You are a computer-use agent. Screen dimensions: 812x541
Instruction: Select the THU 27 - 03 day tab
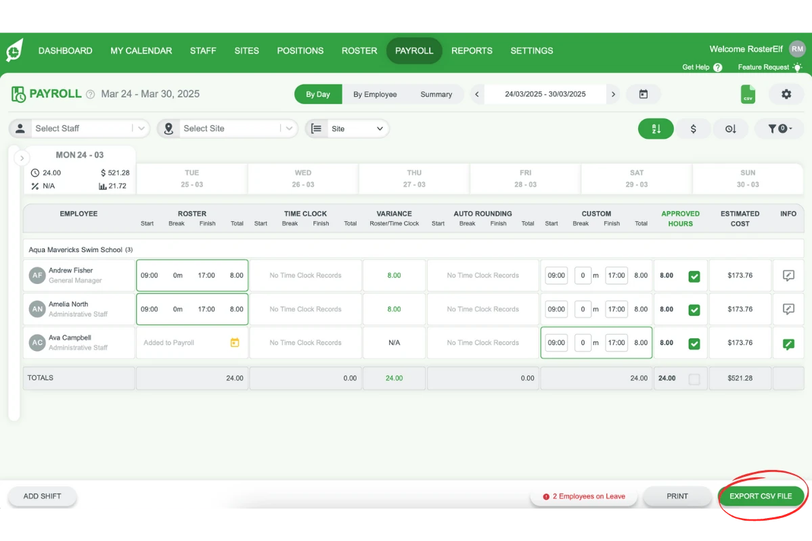coord(414,179)
